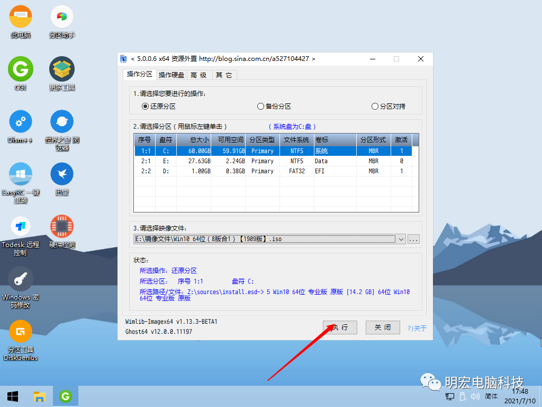Viewport: 542px width, 407px height.
Task: Click the CGI taskbar icon
Action: [65, 396]
